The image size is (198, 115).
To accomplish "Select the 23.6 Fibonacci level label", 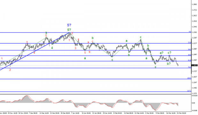I will pyautogui.click(x=190, y=43).
